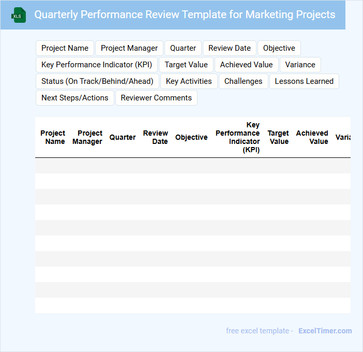Click the Lessons Learned tag
363x352 pixels.
304,81
